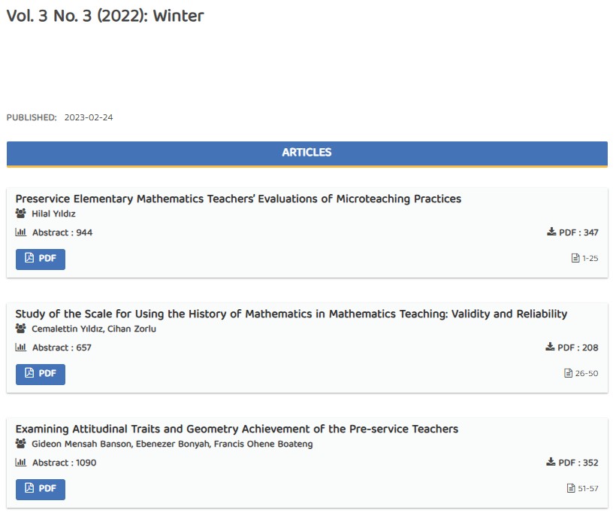Open Examining Attitudinal Traits article title
This screenshot has height=516, width=616.
point(237,429)
